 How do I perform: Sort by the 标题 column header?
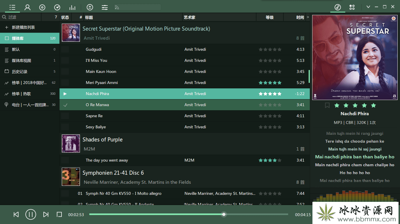133,17
